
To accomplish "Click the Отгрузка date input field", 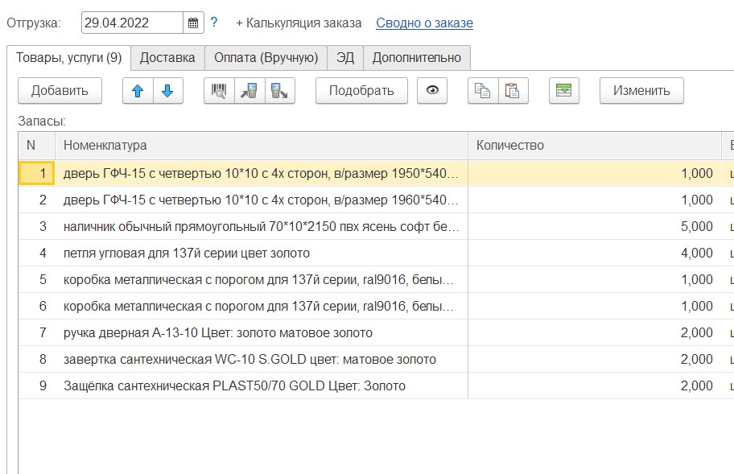I will click(133, 23).
